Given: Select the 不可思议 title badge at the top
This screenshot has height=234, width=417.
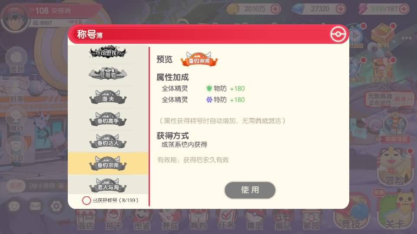Looking at the screenshot, I should point(108,52).
